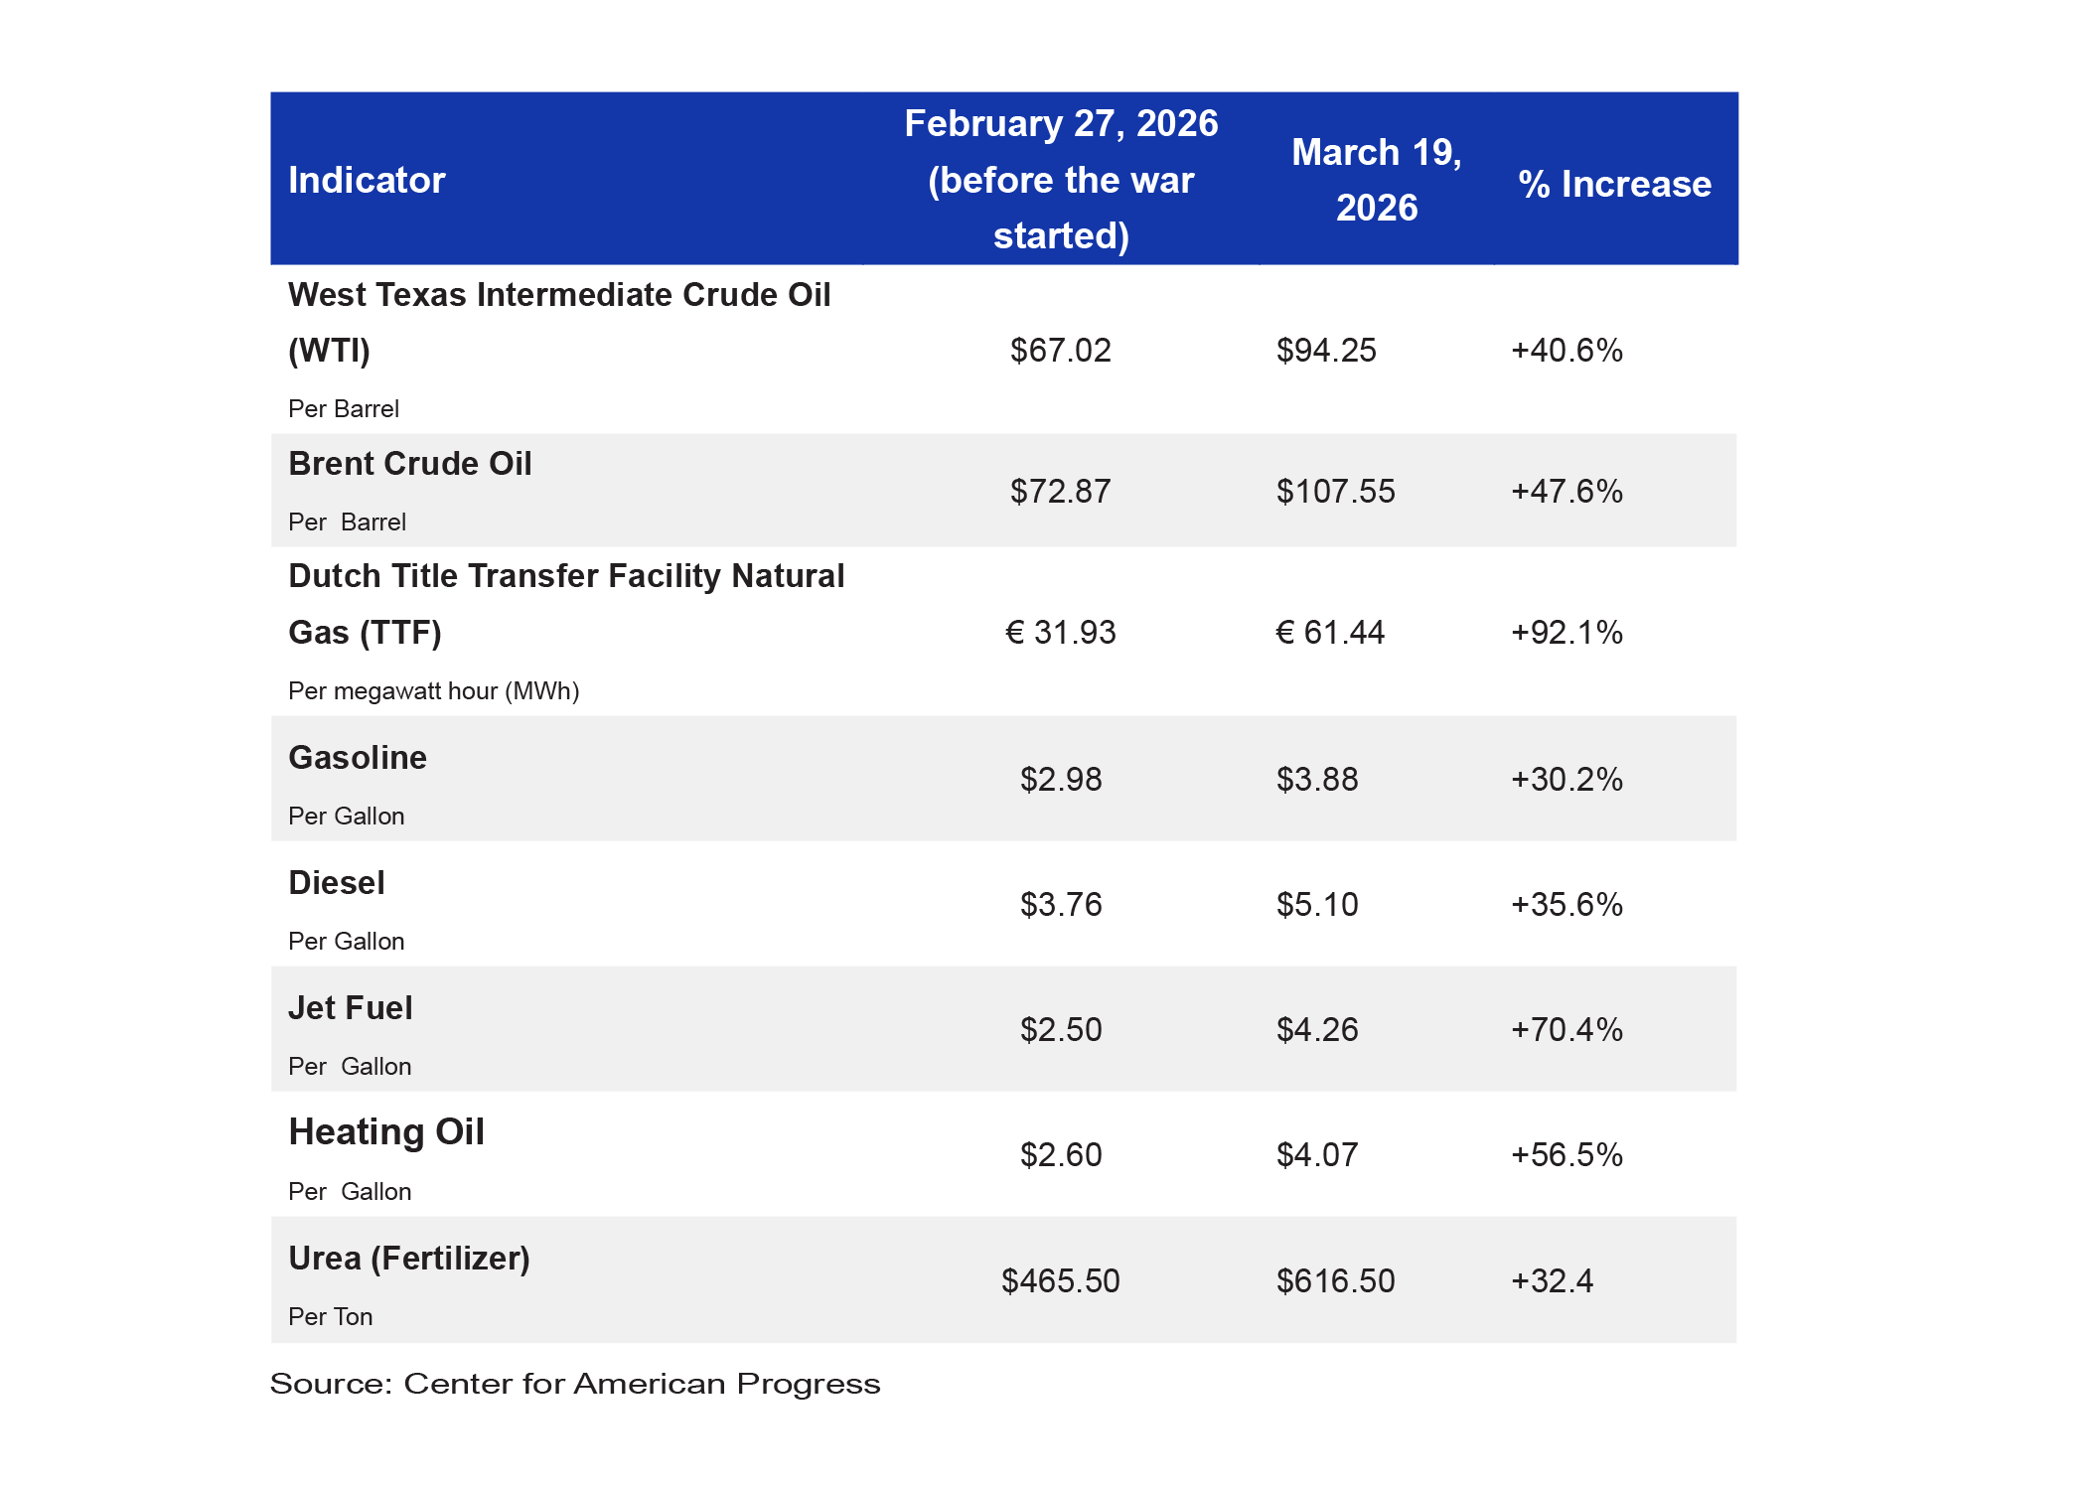This screenshot has height=1490, width=2086.
Task: Click the Indicator column header
Action: 367,180
